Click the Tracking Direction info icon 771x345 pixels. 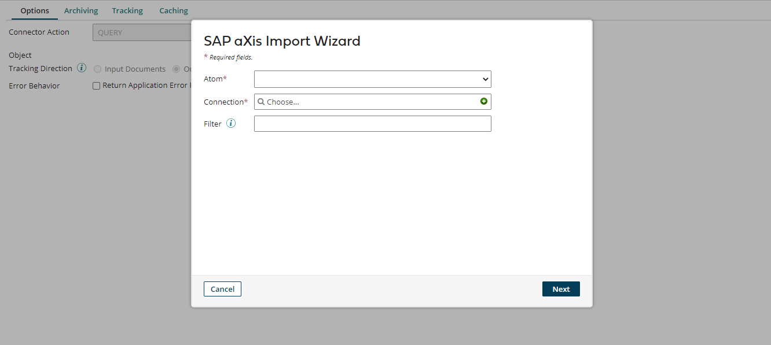[82, 68]
